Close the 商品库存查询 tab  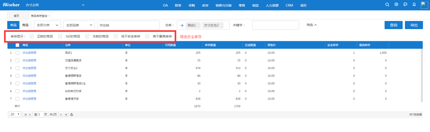(49, 16)
